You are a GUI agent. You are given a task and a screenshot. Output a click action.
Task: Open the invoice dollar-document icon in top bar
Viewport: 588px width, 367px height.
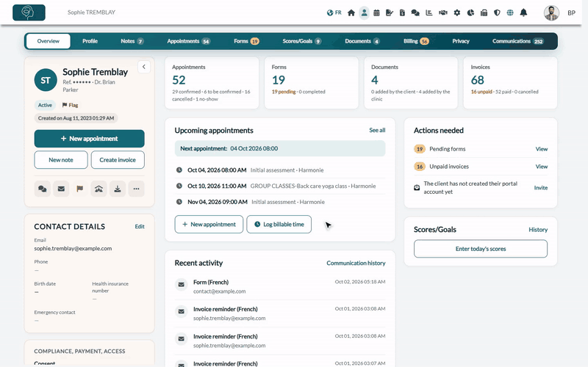tap(402, 12)
